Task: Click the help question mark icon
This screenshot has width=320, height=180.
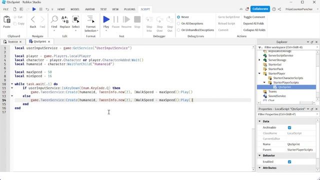Action: coord(274,9)
